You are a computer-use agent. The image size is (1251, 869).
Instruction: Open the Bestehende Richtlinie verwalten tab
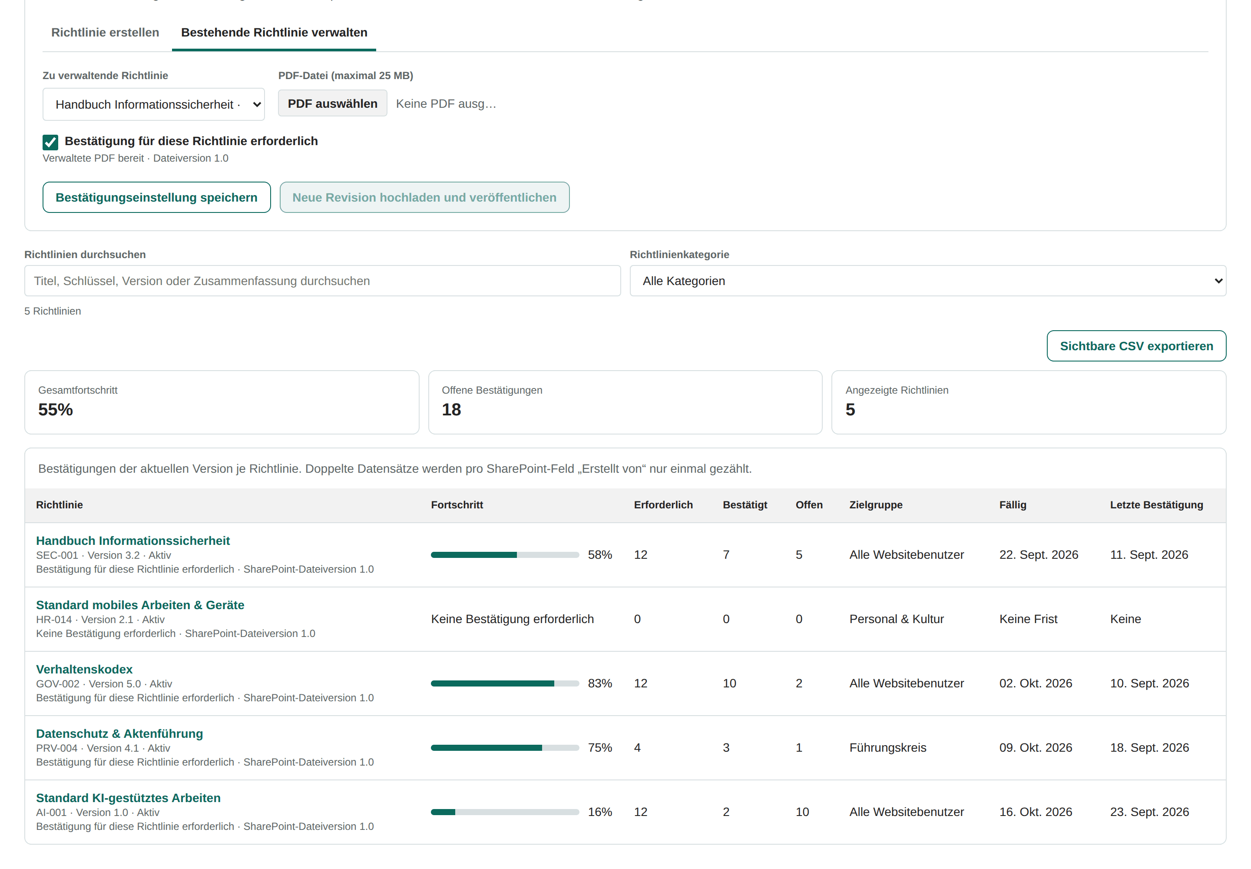pyautogui.click(x=274, y=33)
